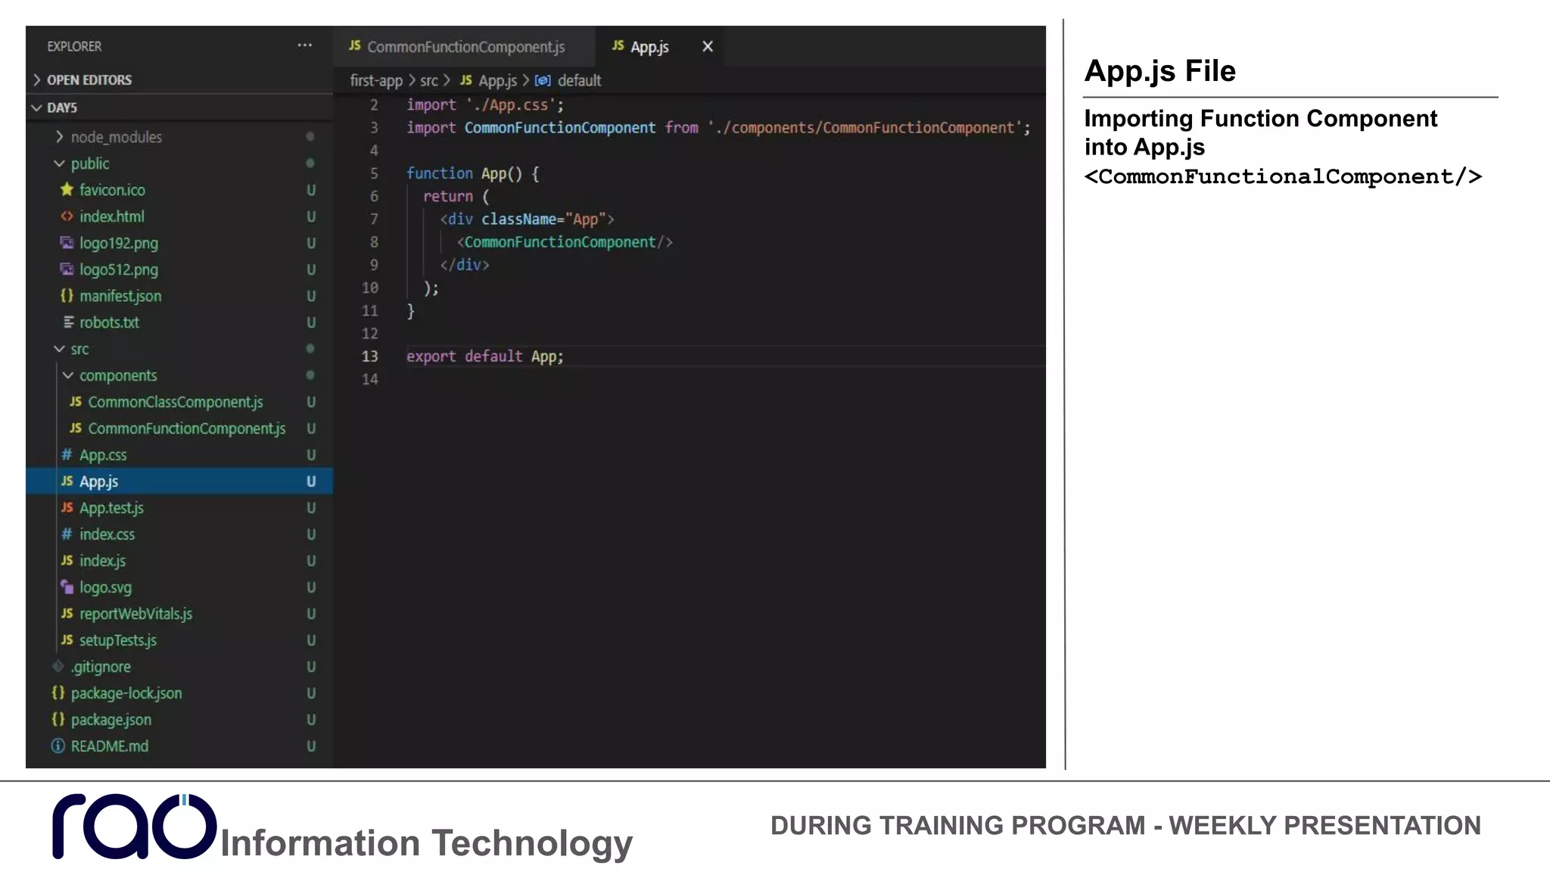Open index.html from the public folder
The image size is (1550, 872).
pos(111,216)
